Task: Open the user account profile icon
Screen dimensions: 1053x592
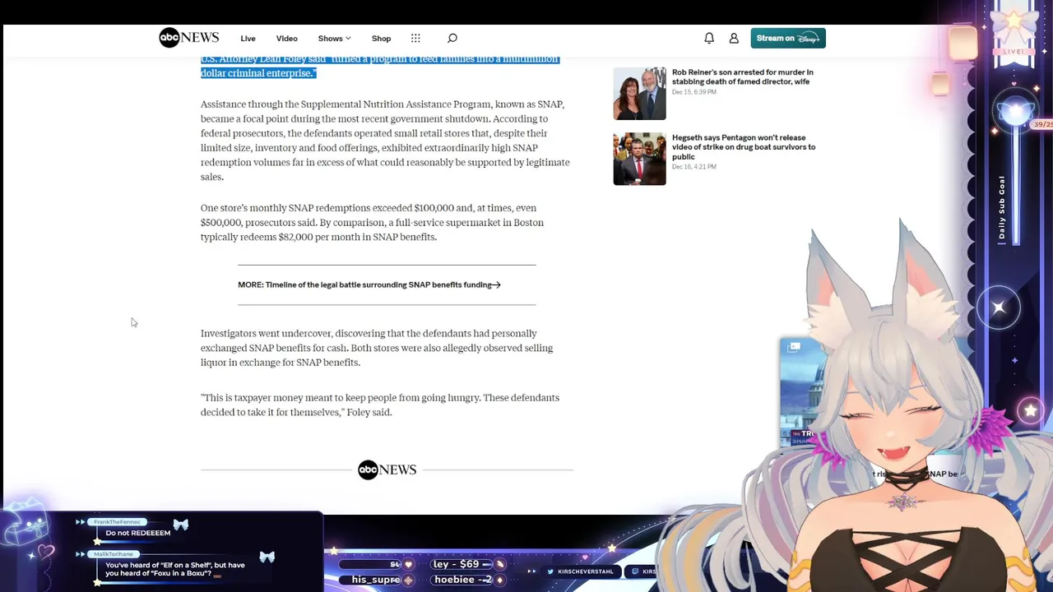Action: (734, 38)
